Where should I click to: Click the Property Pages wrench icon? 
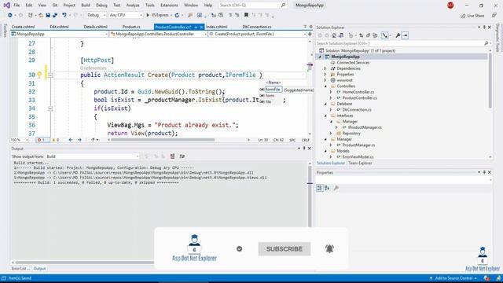pyautogui.click(x=336, y=188)
